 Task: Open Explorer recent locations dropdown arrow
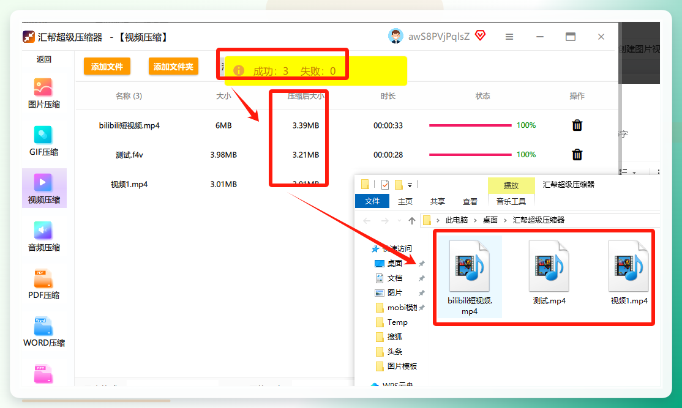[x=399, y=221]
